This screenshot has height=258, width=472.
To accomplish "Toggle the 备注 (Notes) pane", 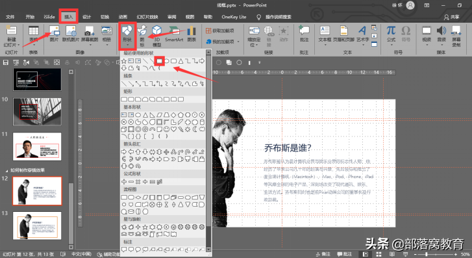I will tap(323, 254).
